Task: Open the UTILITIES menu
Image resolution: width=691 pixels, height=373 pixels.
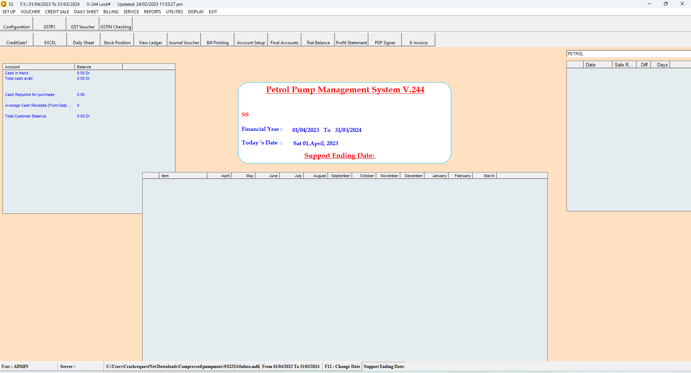Action: coord(174,12)
